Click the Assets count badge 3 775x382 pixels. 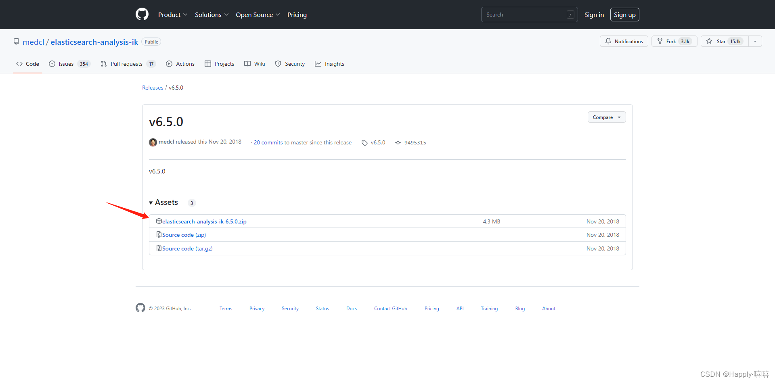(192, 203)
